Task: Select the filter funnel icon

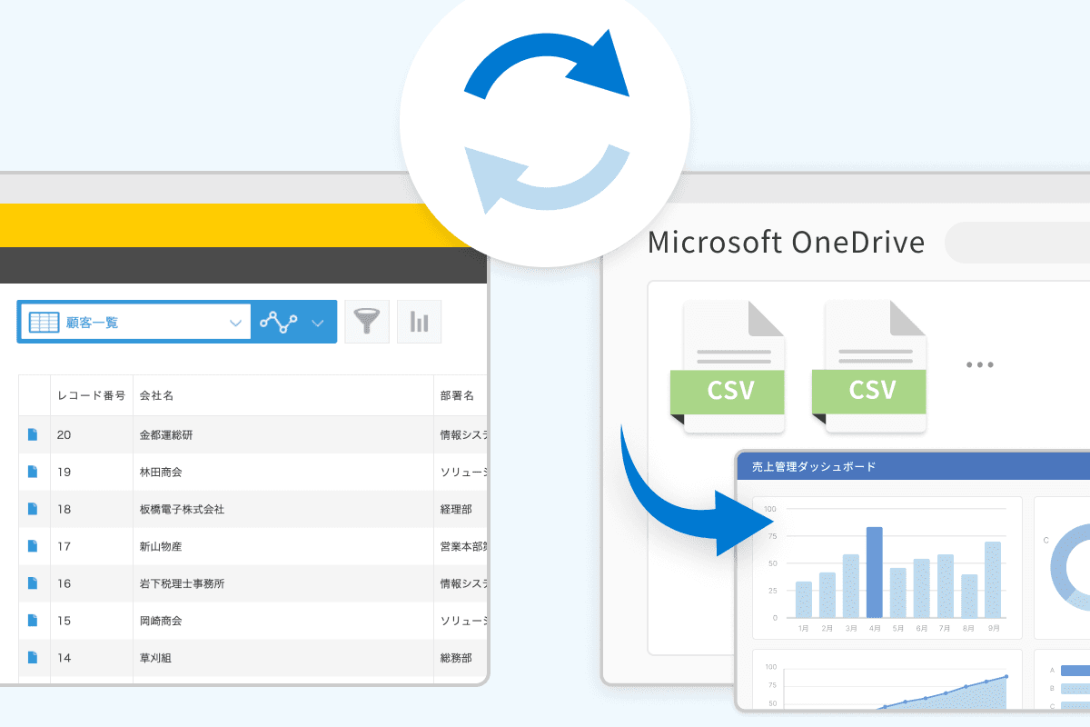Action: pos(367,322)
